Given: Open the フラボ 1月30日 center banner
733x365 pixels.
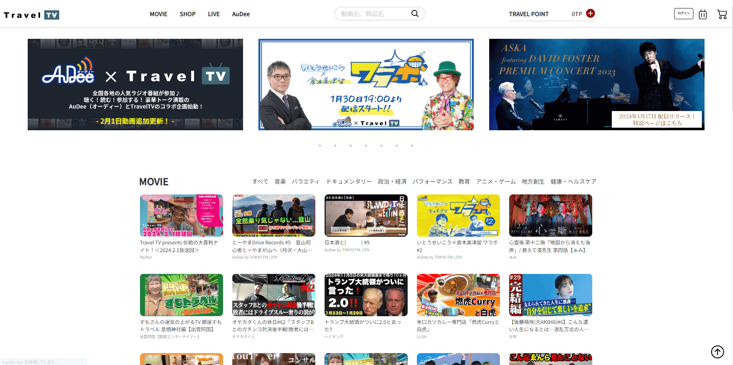Looking at the screenshot, I should pyautogui.click(x=366, y=85).
